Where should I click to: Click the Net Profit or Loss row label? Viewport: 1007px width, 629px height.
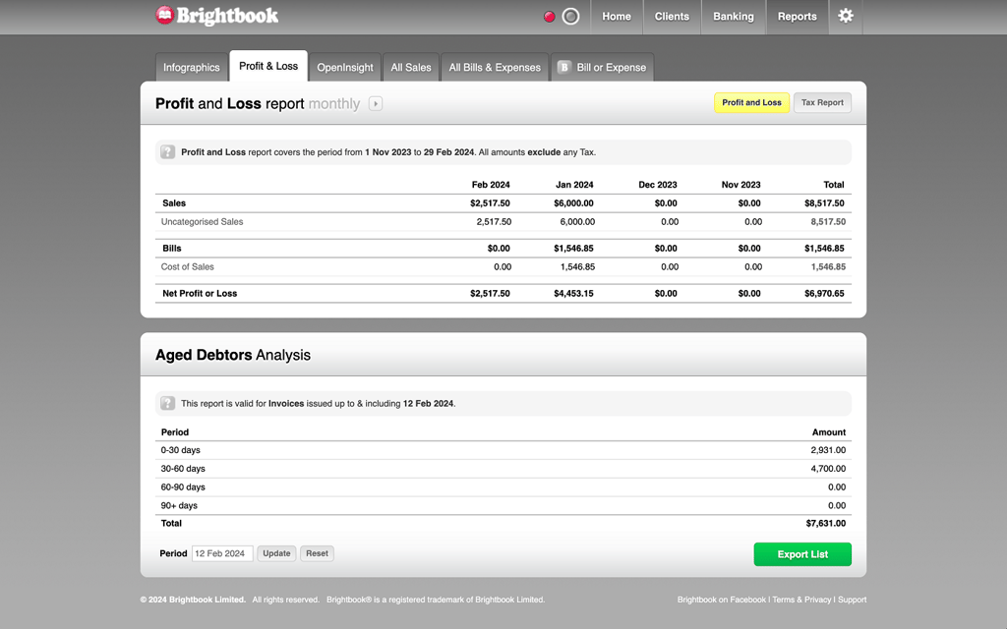click(200, 293)
